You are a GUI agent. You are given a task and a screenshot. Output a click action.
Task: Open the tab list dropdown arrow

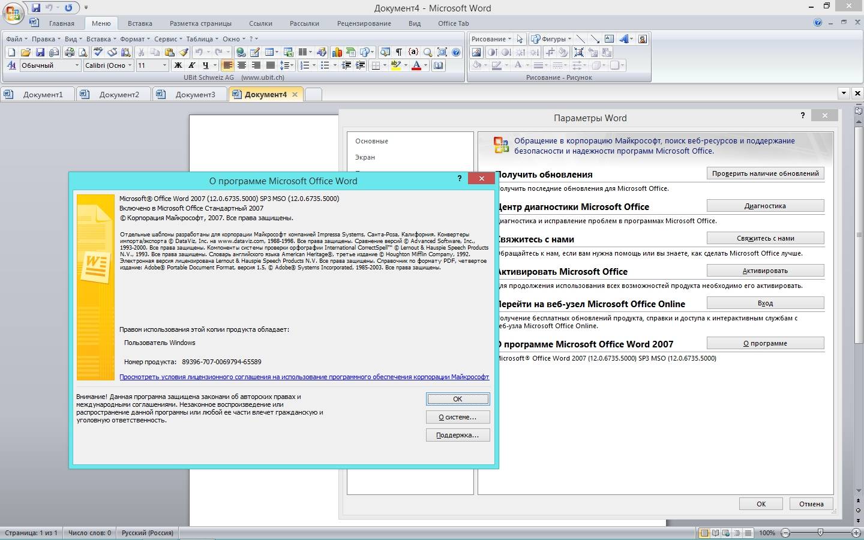point(844,93)
